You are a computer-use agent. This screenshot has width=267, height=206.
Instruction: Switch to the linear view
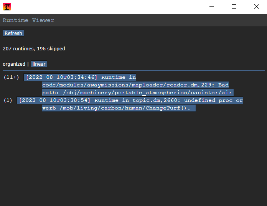(x=39, y=64)
